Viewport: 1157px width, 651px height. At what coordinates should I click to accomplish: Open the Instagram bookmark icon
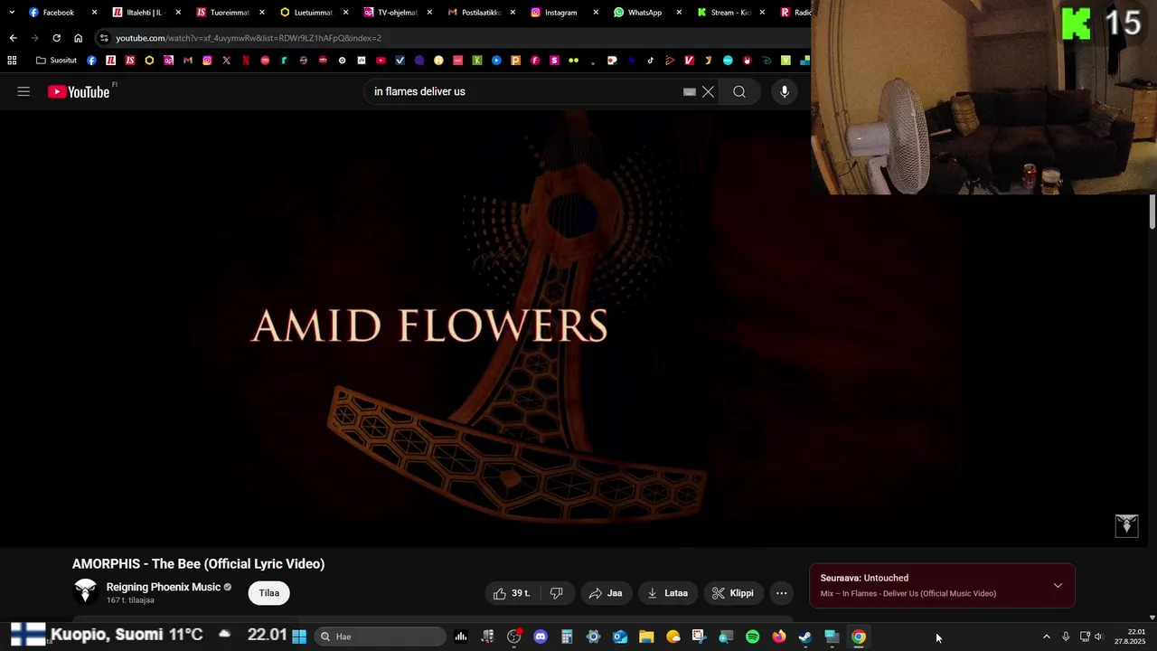pyautogui.click(x=207, y=61)
